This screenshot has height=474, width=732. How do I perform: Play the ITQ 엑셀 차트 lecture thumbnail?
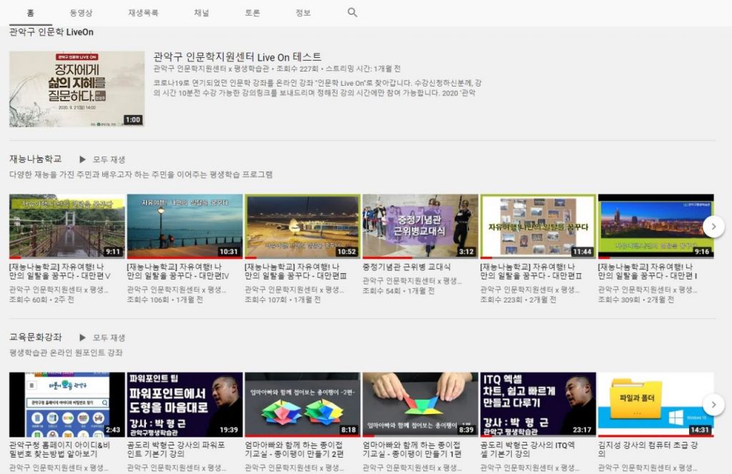[x=538, y=404]
